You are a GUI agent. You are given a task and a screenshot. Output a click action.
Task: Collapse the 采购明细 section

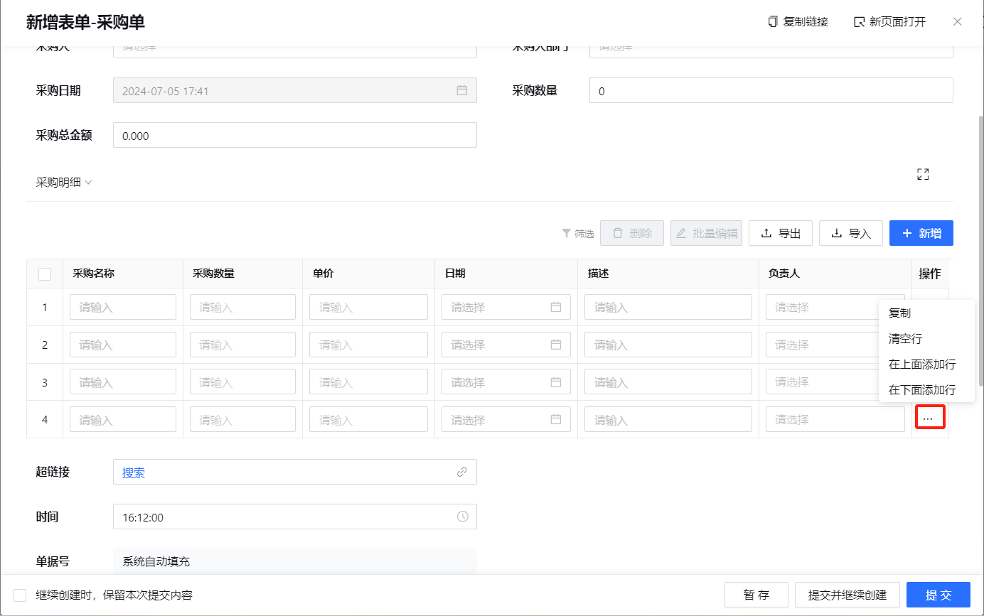coord(64,183)
